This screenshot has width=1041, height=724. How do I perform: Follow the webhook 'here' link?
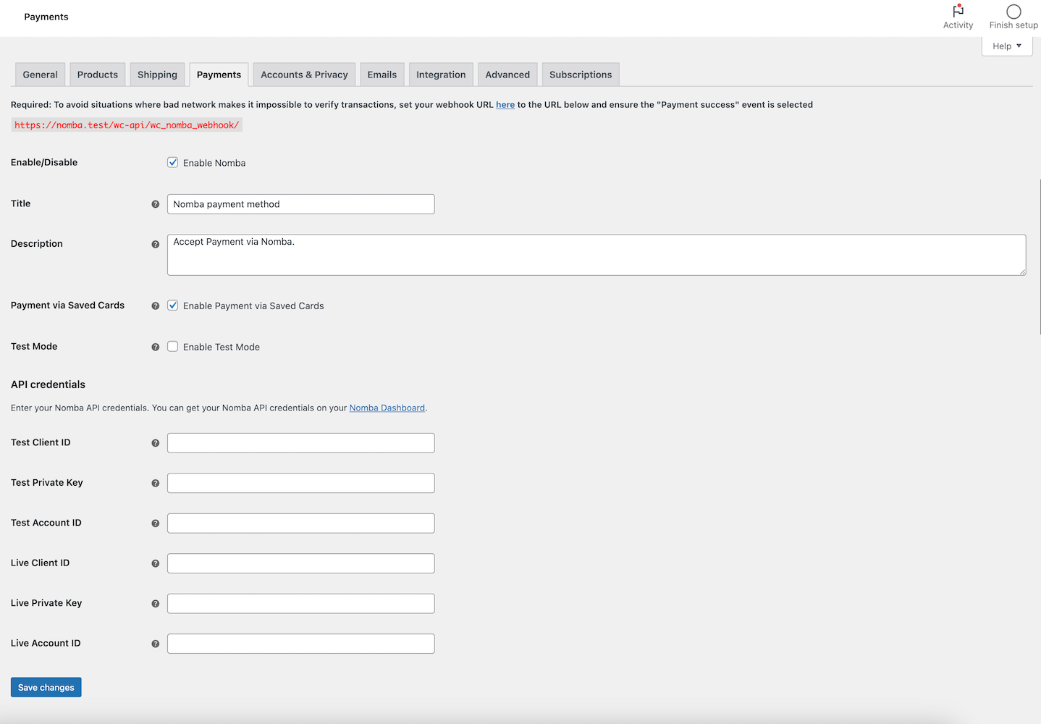coord(505,105)
